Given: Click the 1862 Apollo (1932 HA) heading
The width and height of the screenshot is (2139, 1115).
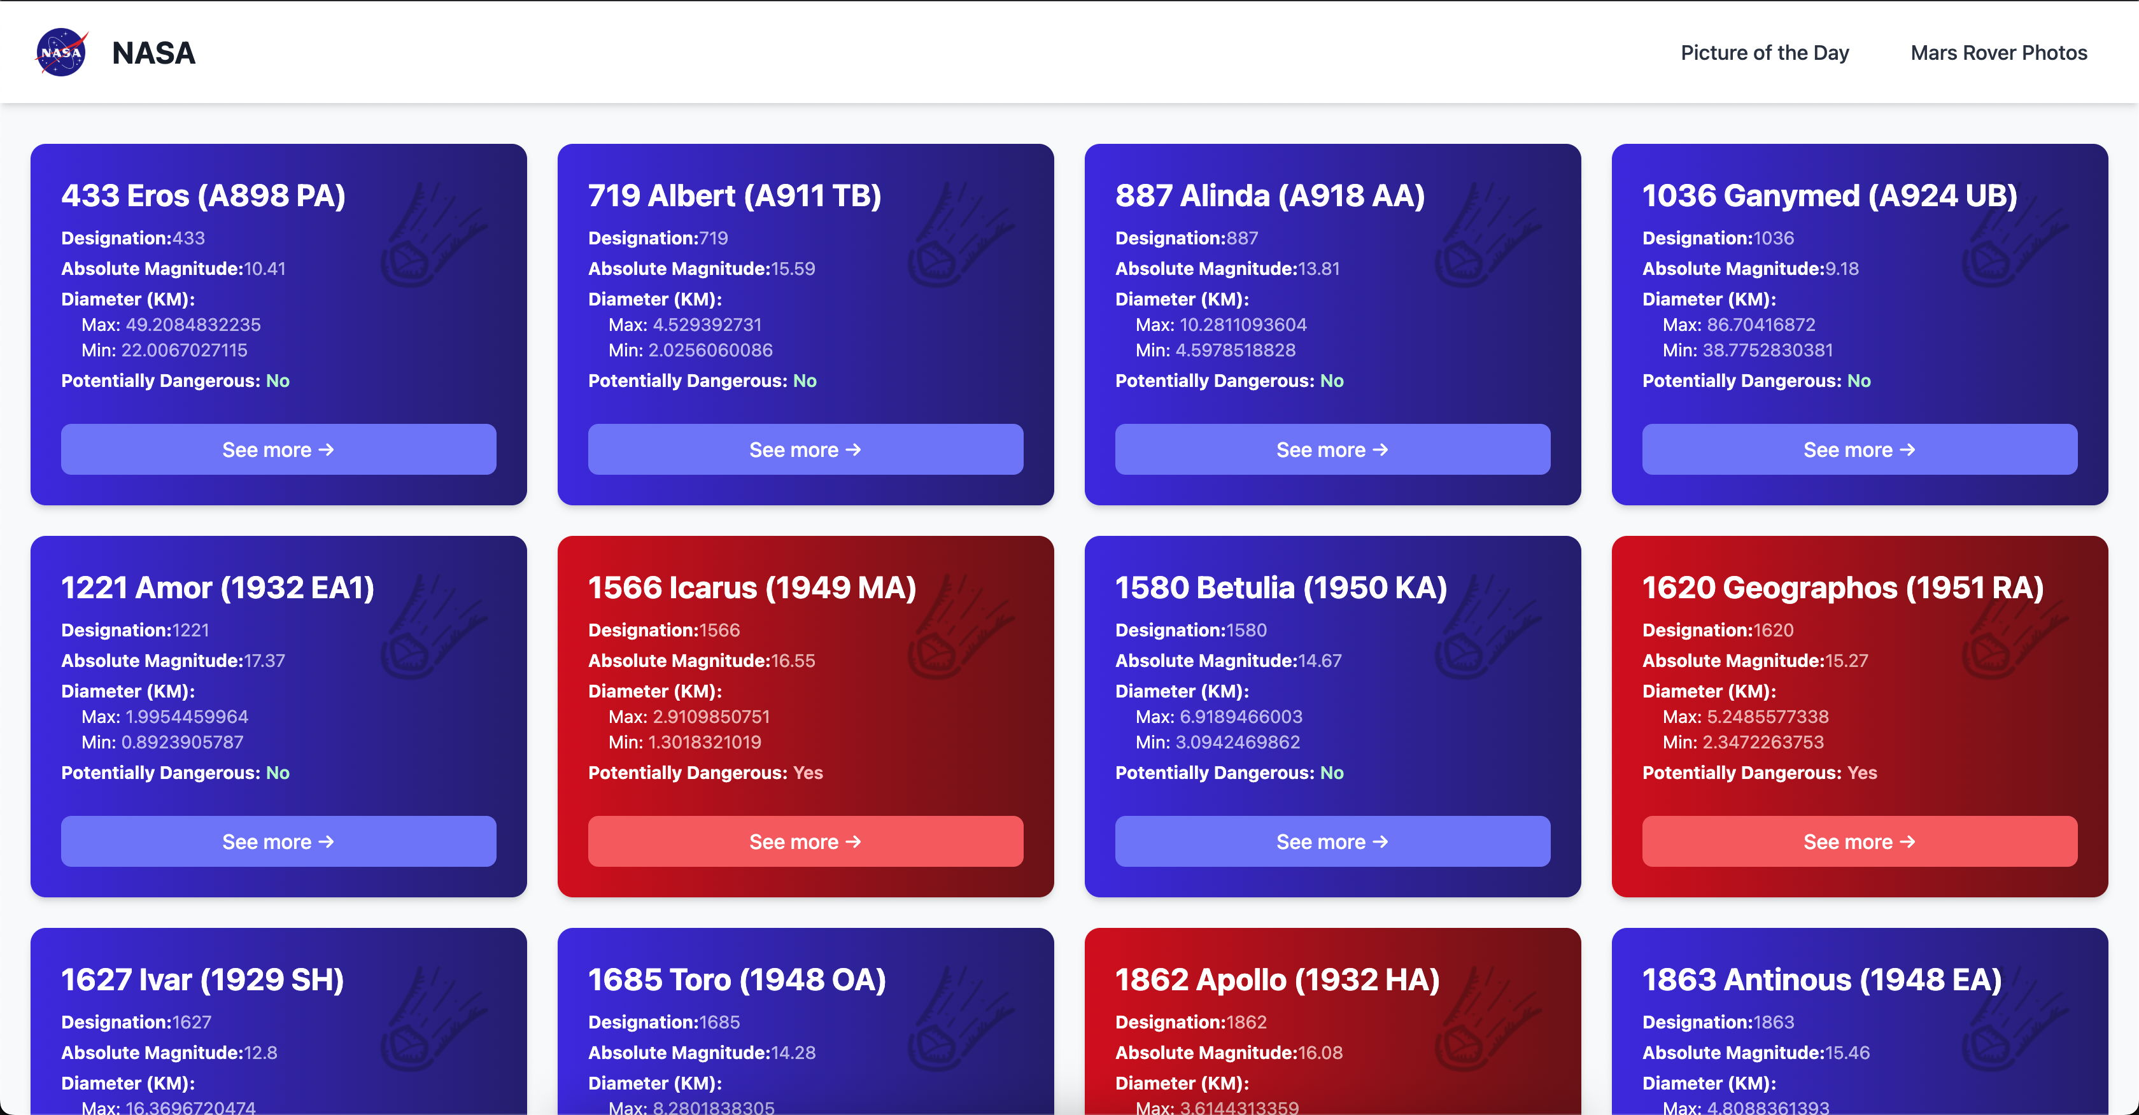Looking at the screenshot, I should [x=1278, y=979].
